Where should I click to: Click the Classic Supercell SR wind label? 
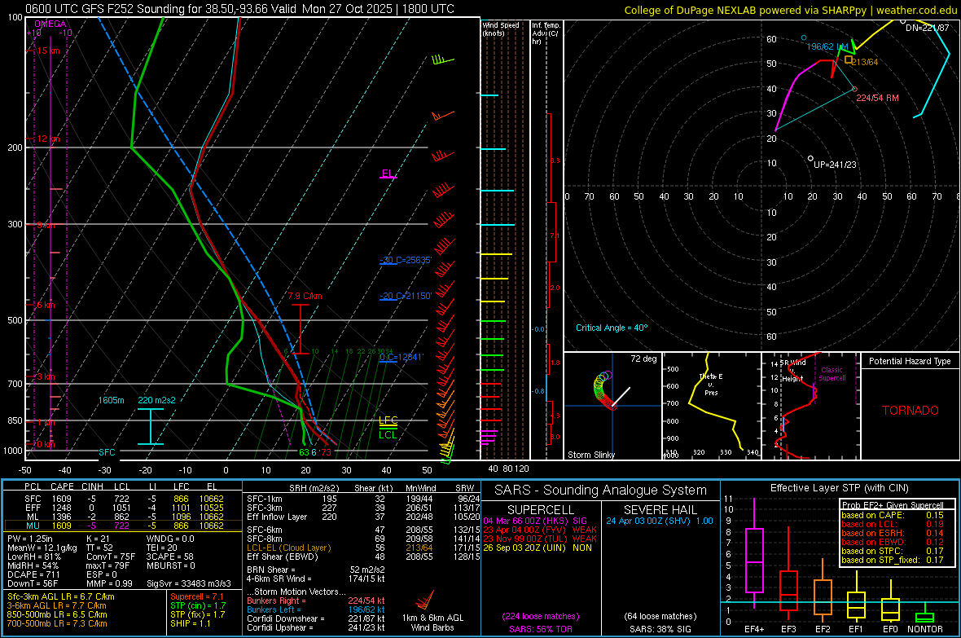pyautogui.click(x=832, y=374)
